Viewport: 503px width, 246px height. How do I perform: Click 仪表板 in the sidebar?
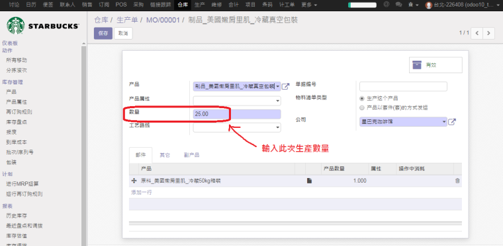coord(10,43)
